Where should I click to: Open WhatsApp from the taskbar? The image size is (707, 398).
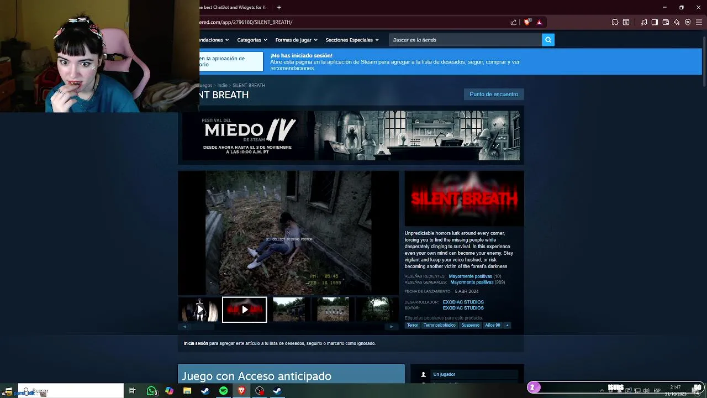[x=151, y=391]
